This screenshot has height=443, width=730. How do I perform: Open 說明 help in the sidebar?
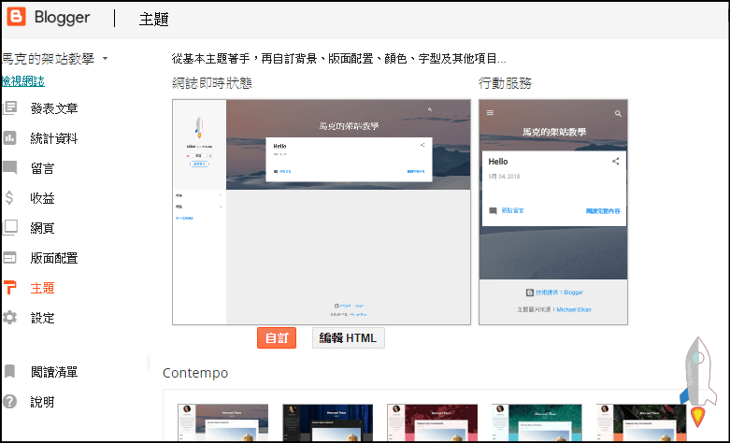(x=42, y=402)
